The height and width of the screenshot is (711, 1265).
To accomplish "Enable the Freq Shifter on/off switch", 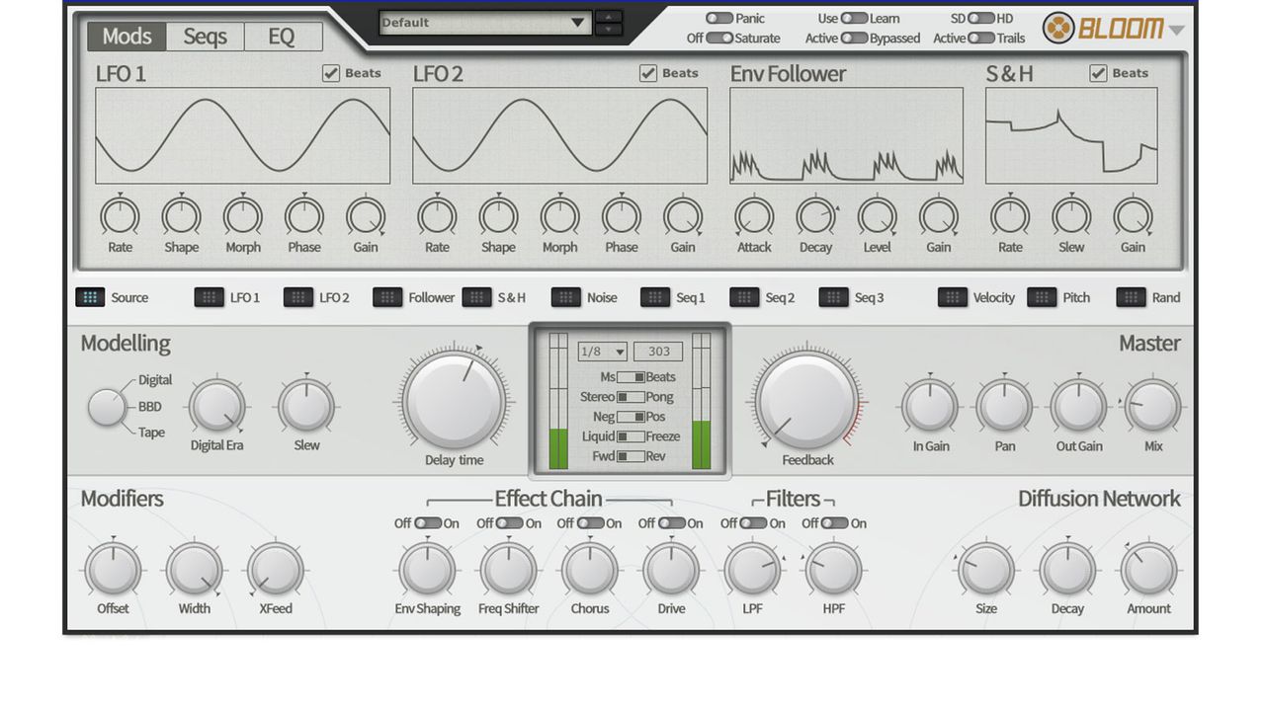I will (509, 523).
